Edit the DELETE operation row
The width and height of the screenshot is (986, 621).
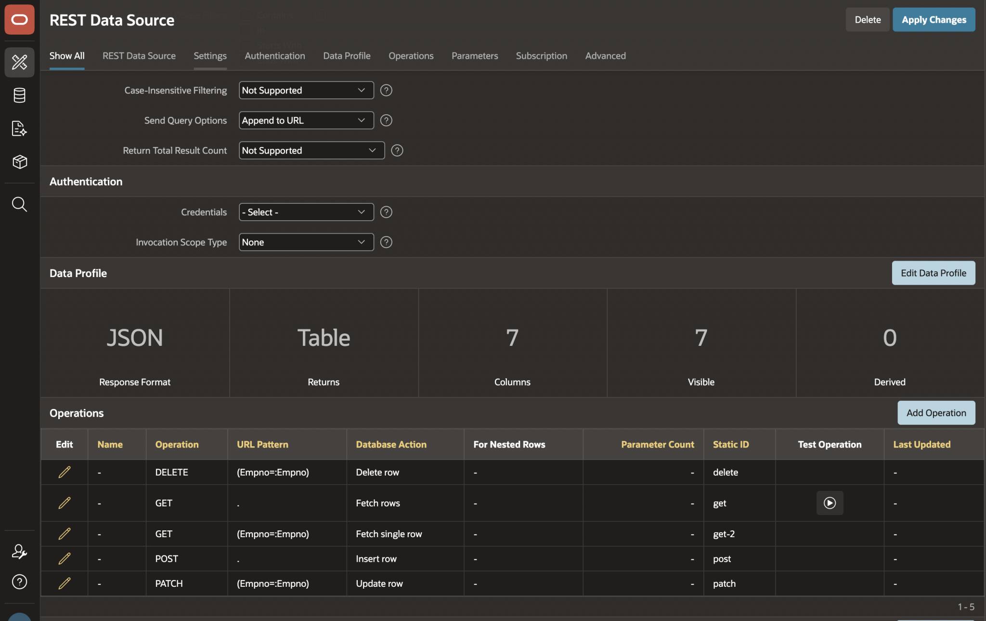point(65,472)
